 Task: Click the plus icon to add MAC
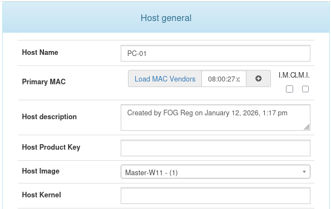point(258,78)
